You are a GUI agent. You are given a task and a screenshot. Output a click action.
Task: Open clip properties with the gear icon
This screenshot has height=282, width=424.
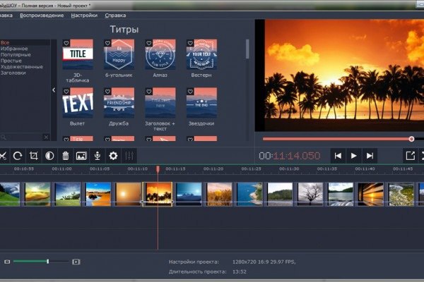click(113, 156)
